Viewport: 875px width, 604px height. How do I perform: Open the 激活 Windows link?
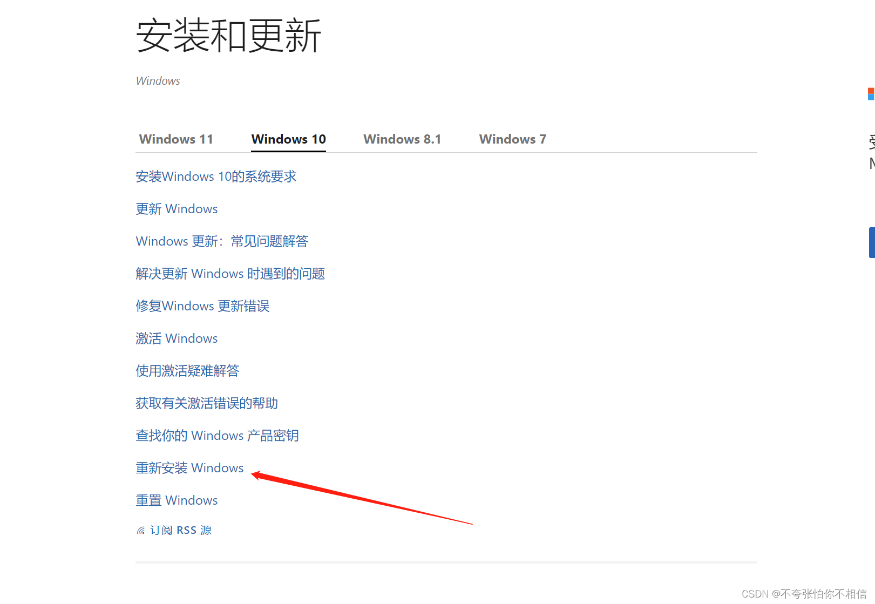pyautogui.click(x=177, y=338)
